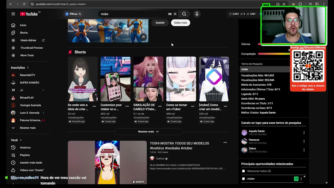Click the Saiba mais button
The width and height of the screenshot is (334, 188).
pos(181,23)
